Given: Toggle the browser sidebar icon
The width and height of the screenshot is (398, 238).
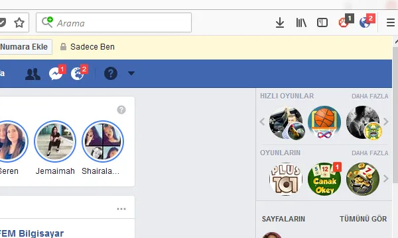Looking at the screenshot, I should pyautogui.click(x=322, y=22).
